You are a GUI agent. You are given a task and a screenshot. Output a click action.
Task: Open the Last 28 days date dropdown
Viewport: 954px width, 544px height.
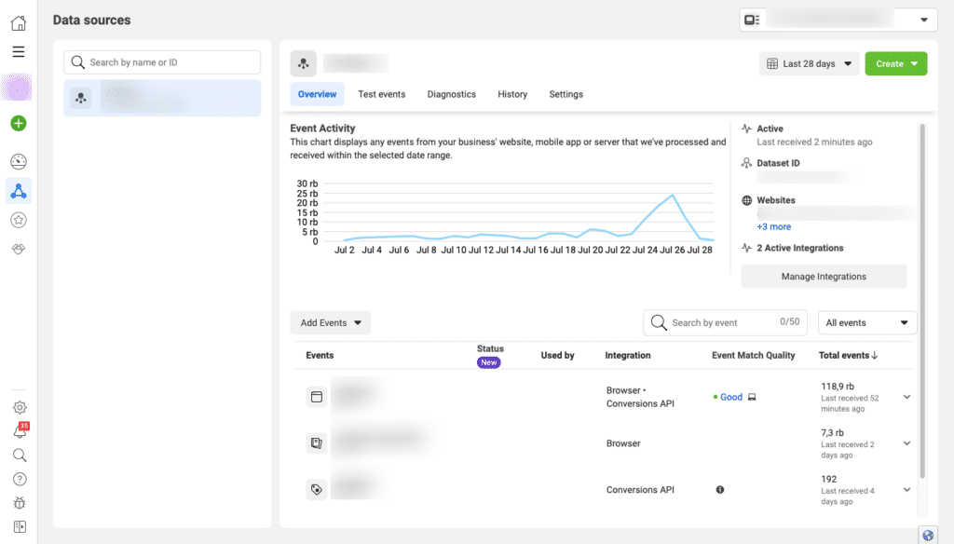pyautogui.click(x=810, y=64)
